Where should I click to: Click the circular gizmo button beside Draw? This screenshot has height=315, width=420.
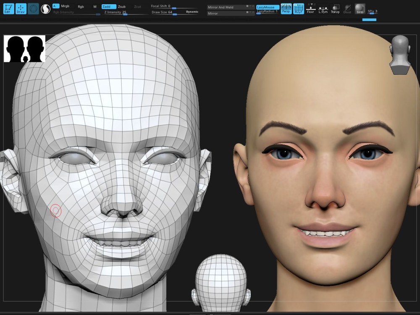(33, 8)
